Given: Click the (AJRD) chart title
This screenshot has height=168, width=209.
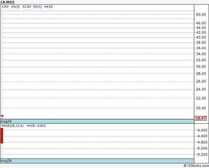Looking at the screenshot, I should click(x=7, y=2).
